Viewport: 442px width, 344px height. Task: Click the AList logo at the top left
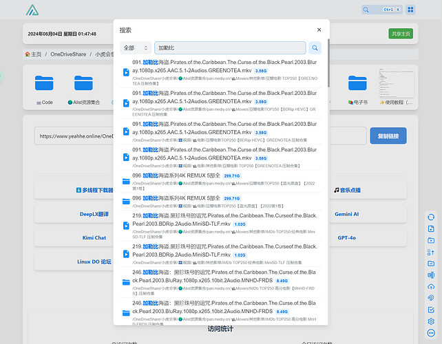[32, 10]
